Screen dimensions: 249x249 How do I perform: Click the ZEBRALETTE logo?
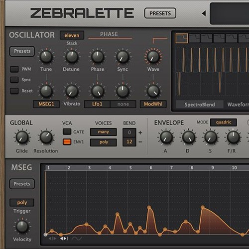(82, 13)
